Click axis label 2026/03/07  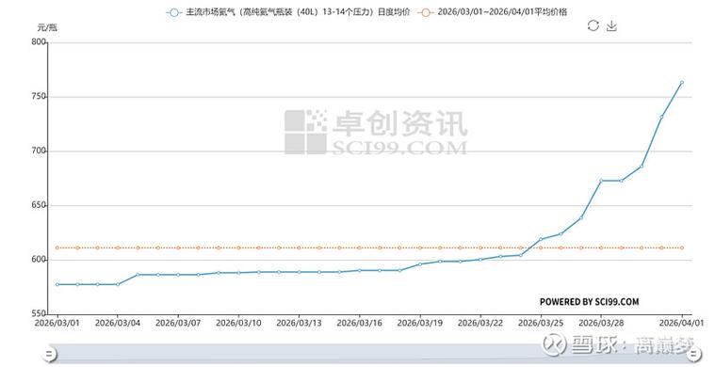click(178, 323)
